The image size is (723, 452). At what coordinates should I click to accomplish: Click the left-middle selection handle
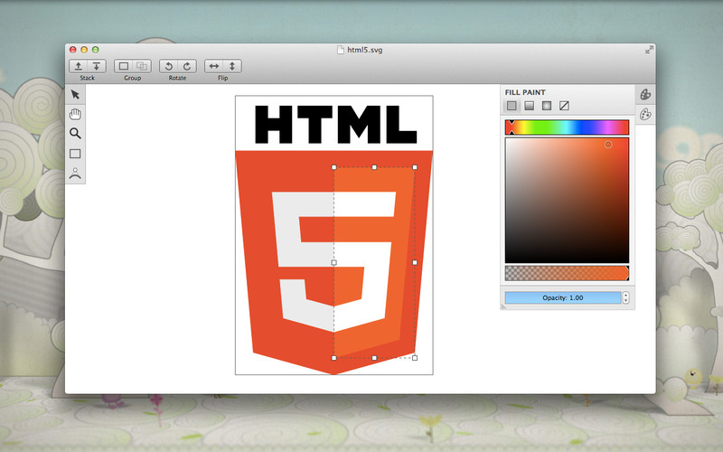point(333,262)
